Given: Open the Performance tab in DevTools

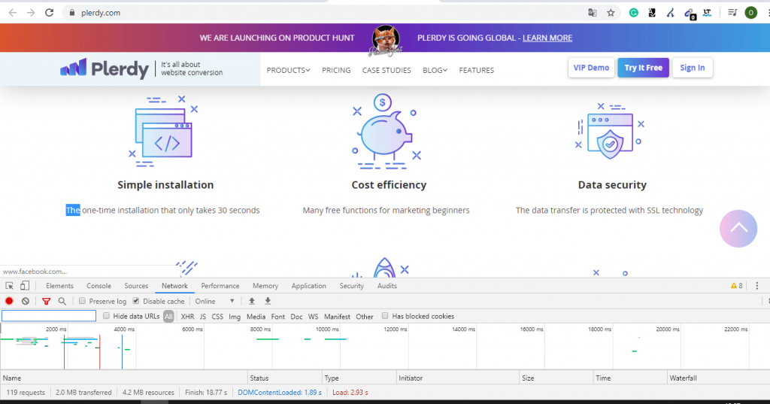Looking at the screenshot, I should (220, 286).
